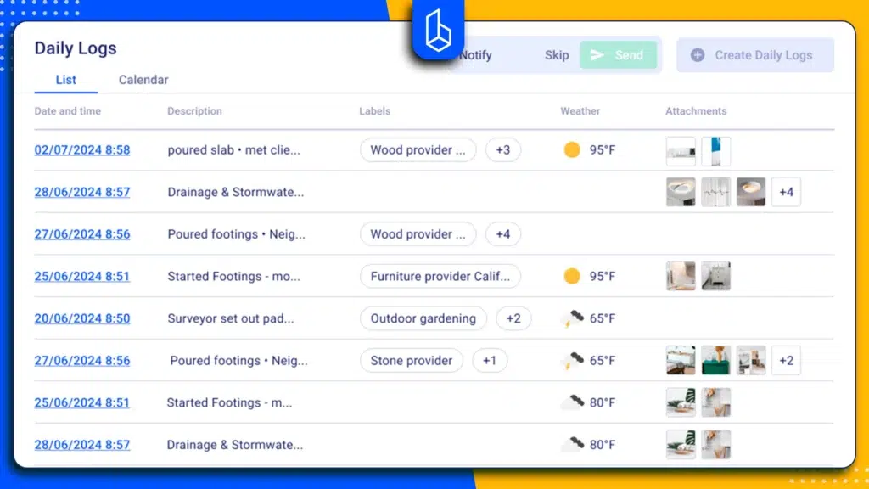Click the plus icon in Create Daily Logs

coord(698,55)
